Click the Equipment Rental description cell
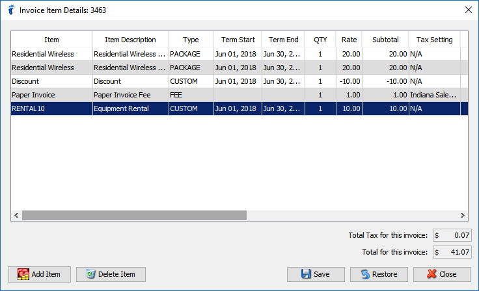479x291 pixels. point(130,108)
